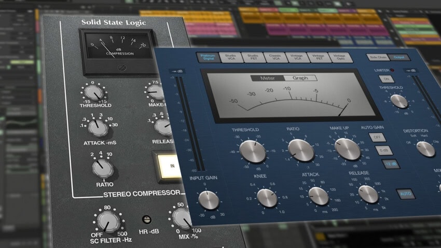Switch to the Studio VCA model tab
Screen dimensions: 441x248
click(x=231, y=57)
